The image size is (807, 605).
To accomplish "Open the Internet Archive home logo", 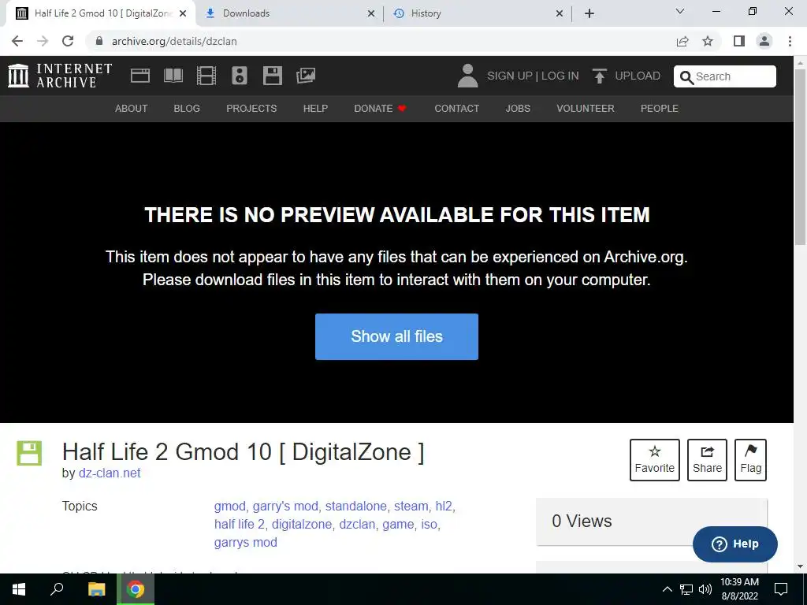I will point(60,76).
